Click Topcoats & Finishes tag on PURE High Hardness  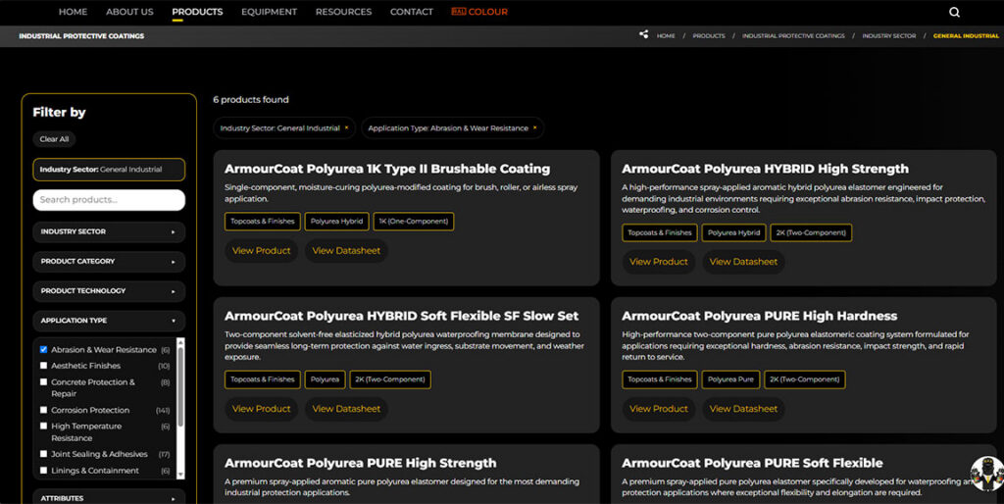coord(660,379)
